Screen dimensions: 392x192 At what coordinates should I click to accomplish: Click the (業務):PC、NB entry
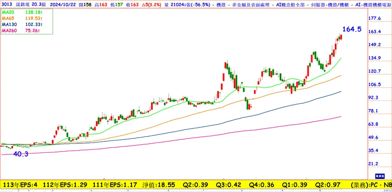point(371,185)
